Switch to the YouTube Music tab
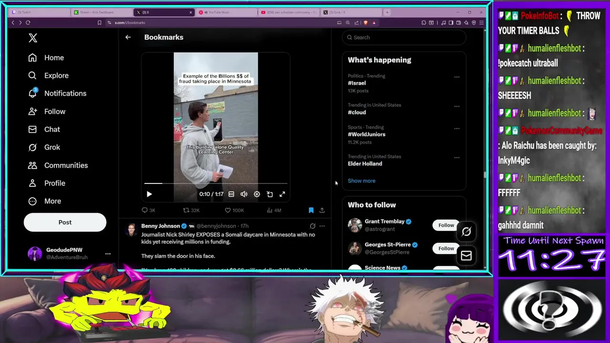 point(226,12)
